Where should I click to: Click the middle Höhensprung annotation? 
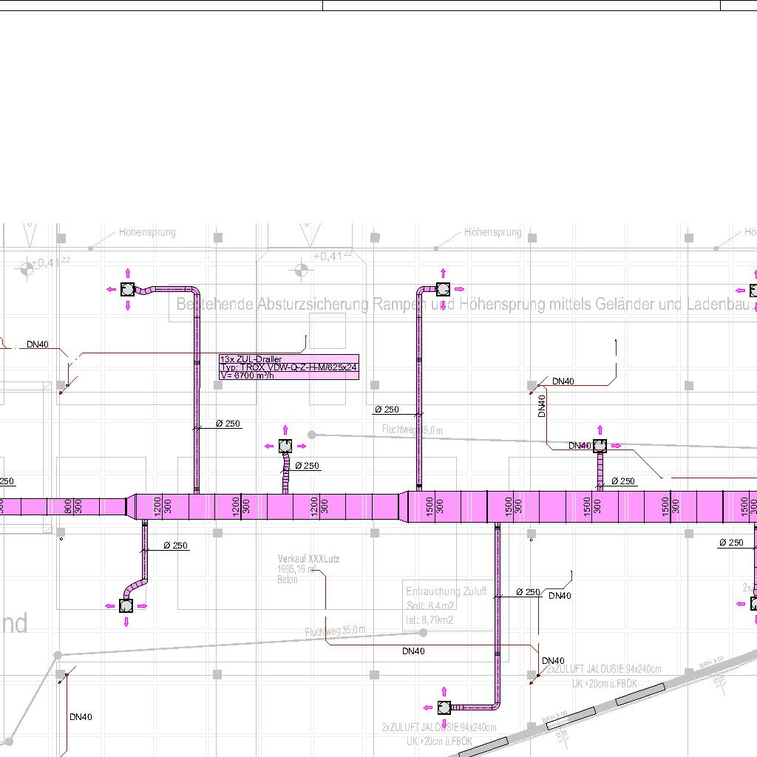[x=493, y=232]
